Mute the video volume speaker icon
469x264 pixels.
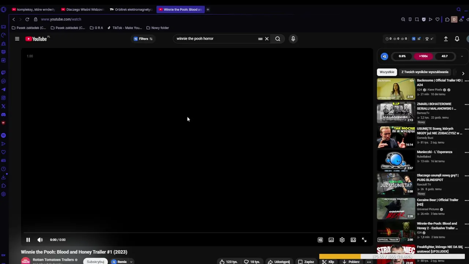(x=40, y=240)
